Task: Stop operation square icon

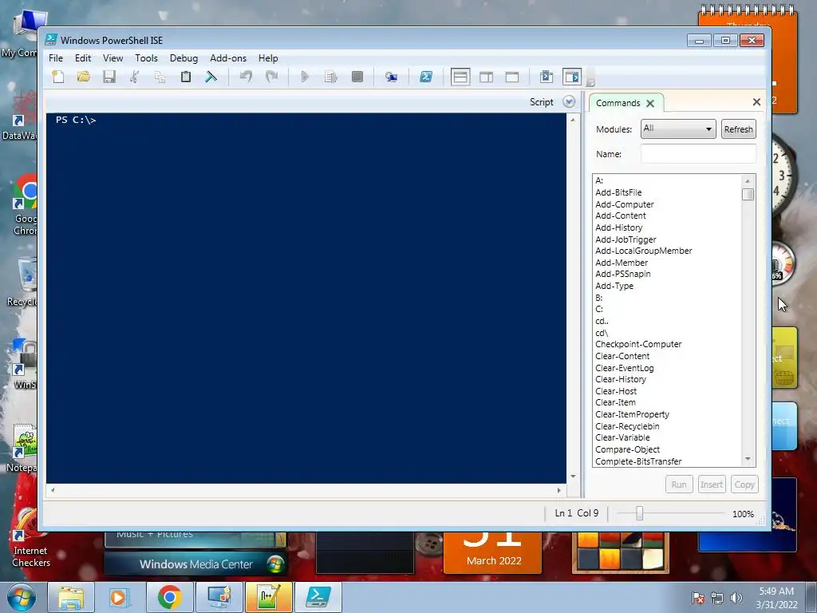Action: 357,77
